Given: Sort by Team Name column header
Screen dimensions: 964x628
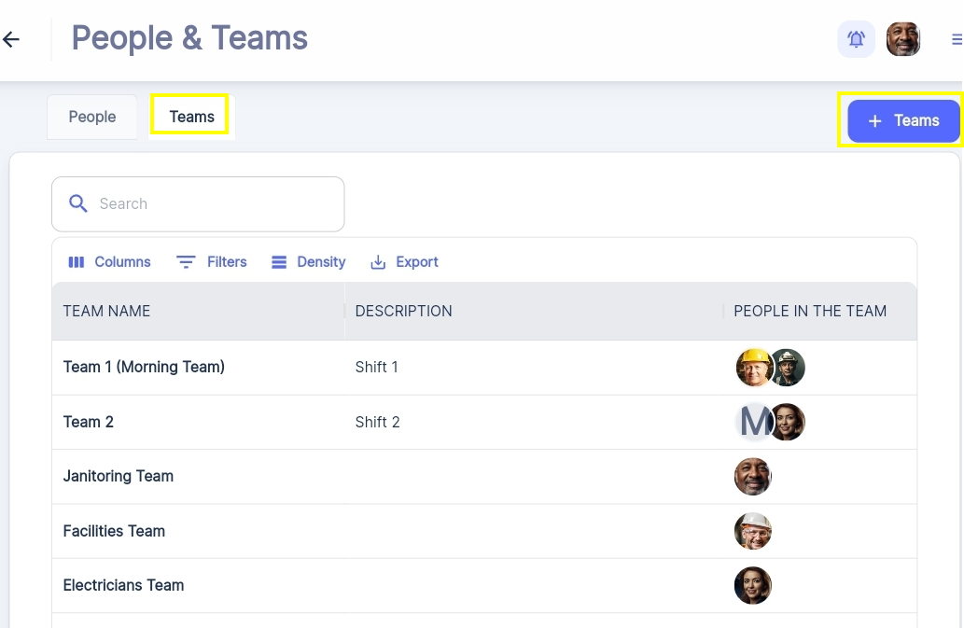Looking at the screenshot, I should click(x=106, y=311).
